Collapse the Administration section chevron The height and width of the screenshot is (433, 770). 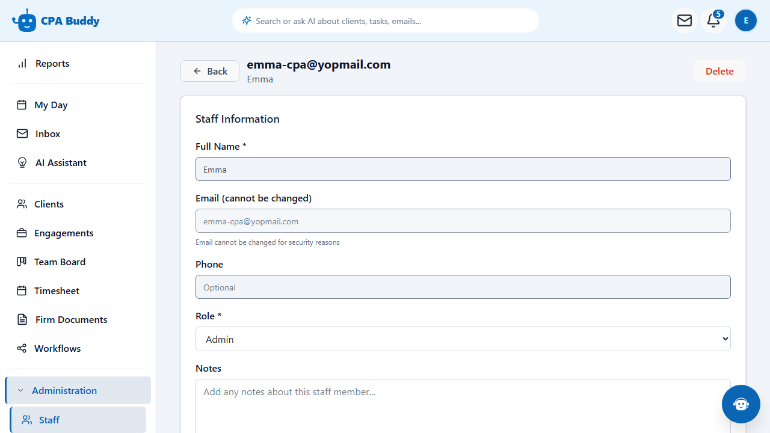point(20,390)
